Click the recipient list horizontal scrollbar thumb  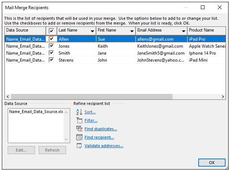[x=91, y=97]
